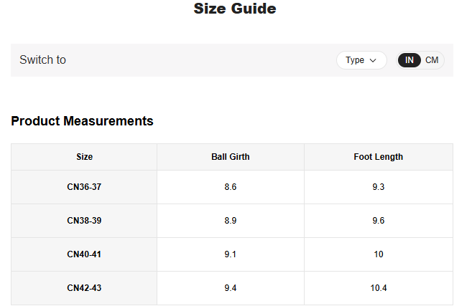
Task: Click the Product Measurements heading
Action: [x=82, y=121]
